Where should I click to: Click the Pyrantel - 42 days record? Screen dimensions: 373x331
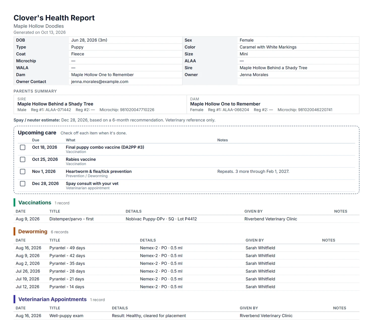point(67,256)
